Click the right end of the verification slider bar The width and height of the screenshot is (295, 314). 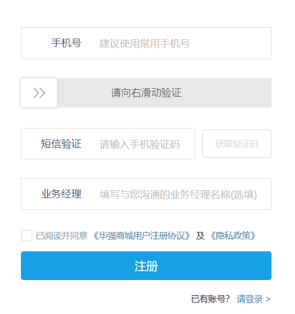[265, 92]
